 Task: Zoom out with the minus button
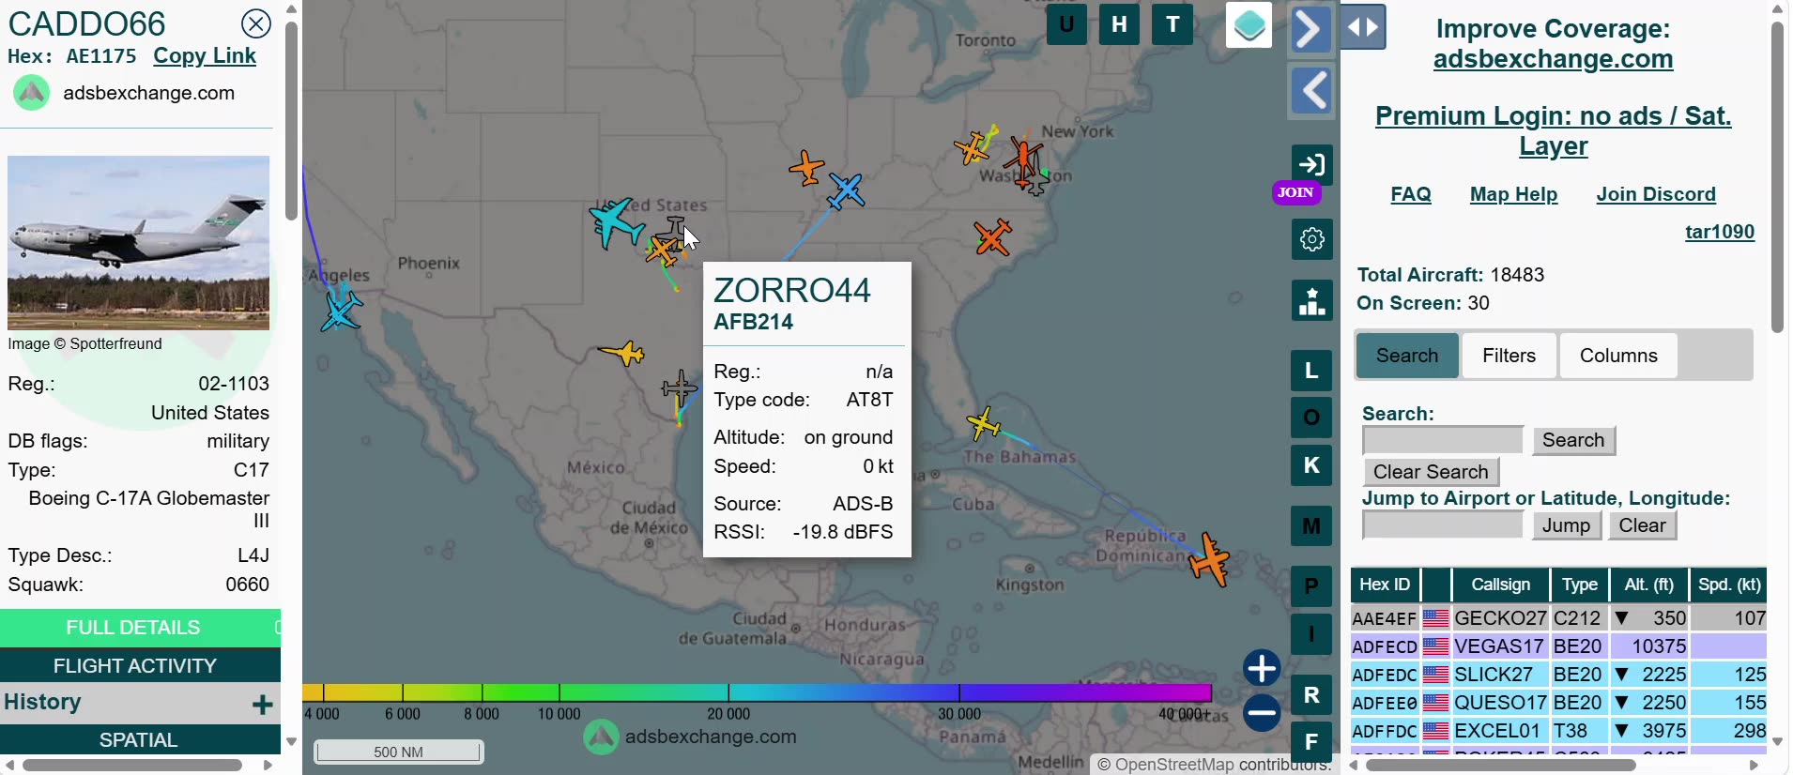(1262, 713)
